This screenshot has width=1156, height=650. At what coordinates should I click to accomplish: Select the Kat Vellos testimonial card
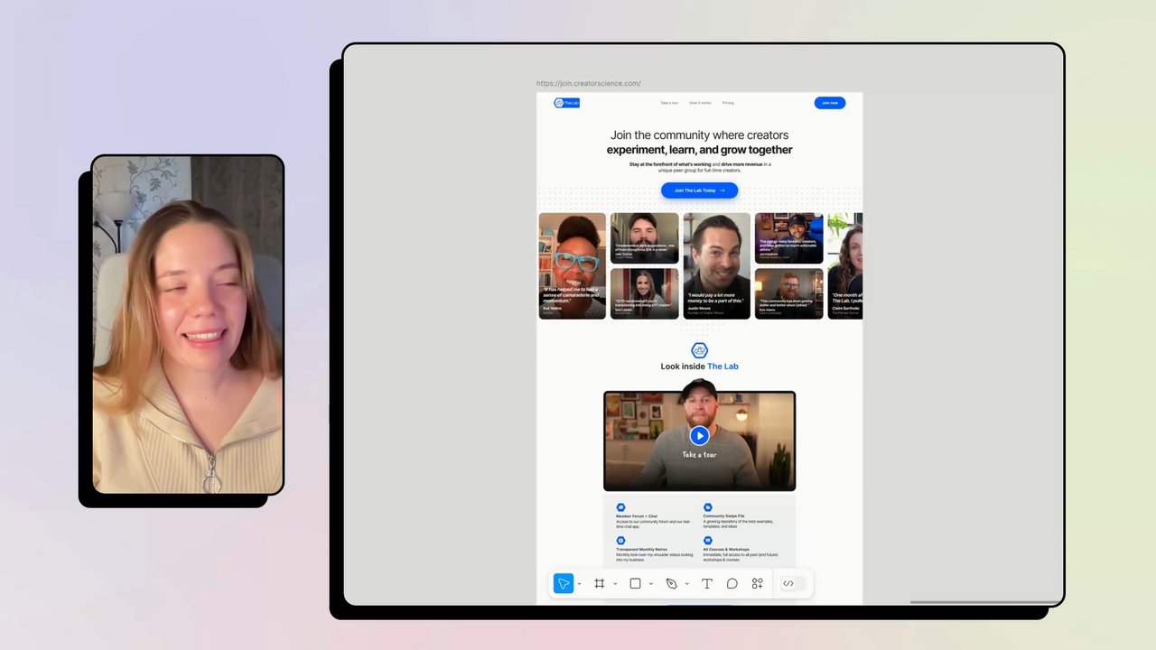tap(573, 265)
